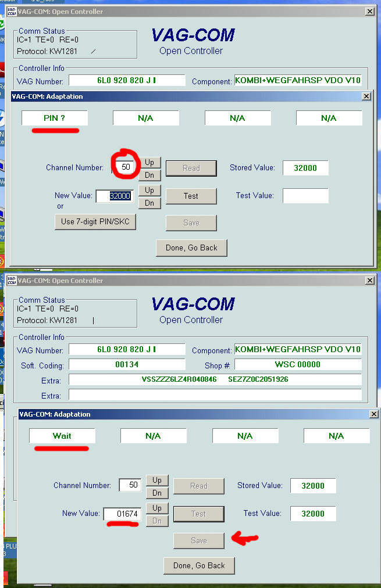Click empty Test Value field in upper dialog
Screen dimensions: 381x588
[x=305, y=196]
